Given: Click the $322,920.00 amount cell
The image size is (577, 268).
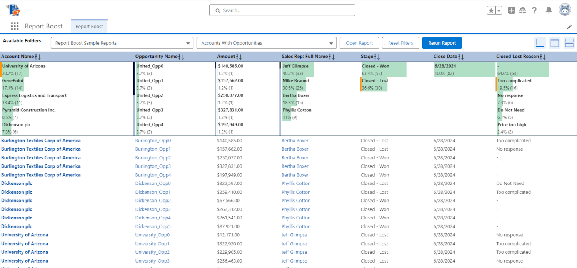Looking at the screenshot, I should [x=230, y=244].
